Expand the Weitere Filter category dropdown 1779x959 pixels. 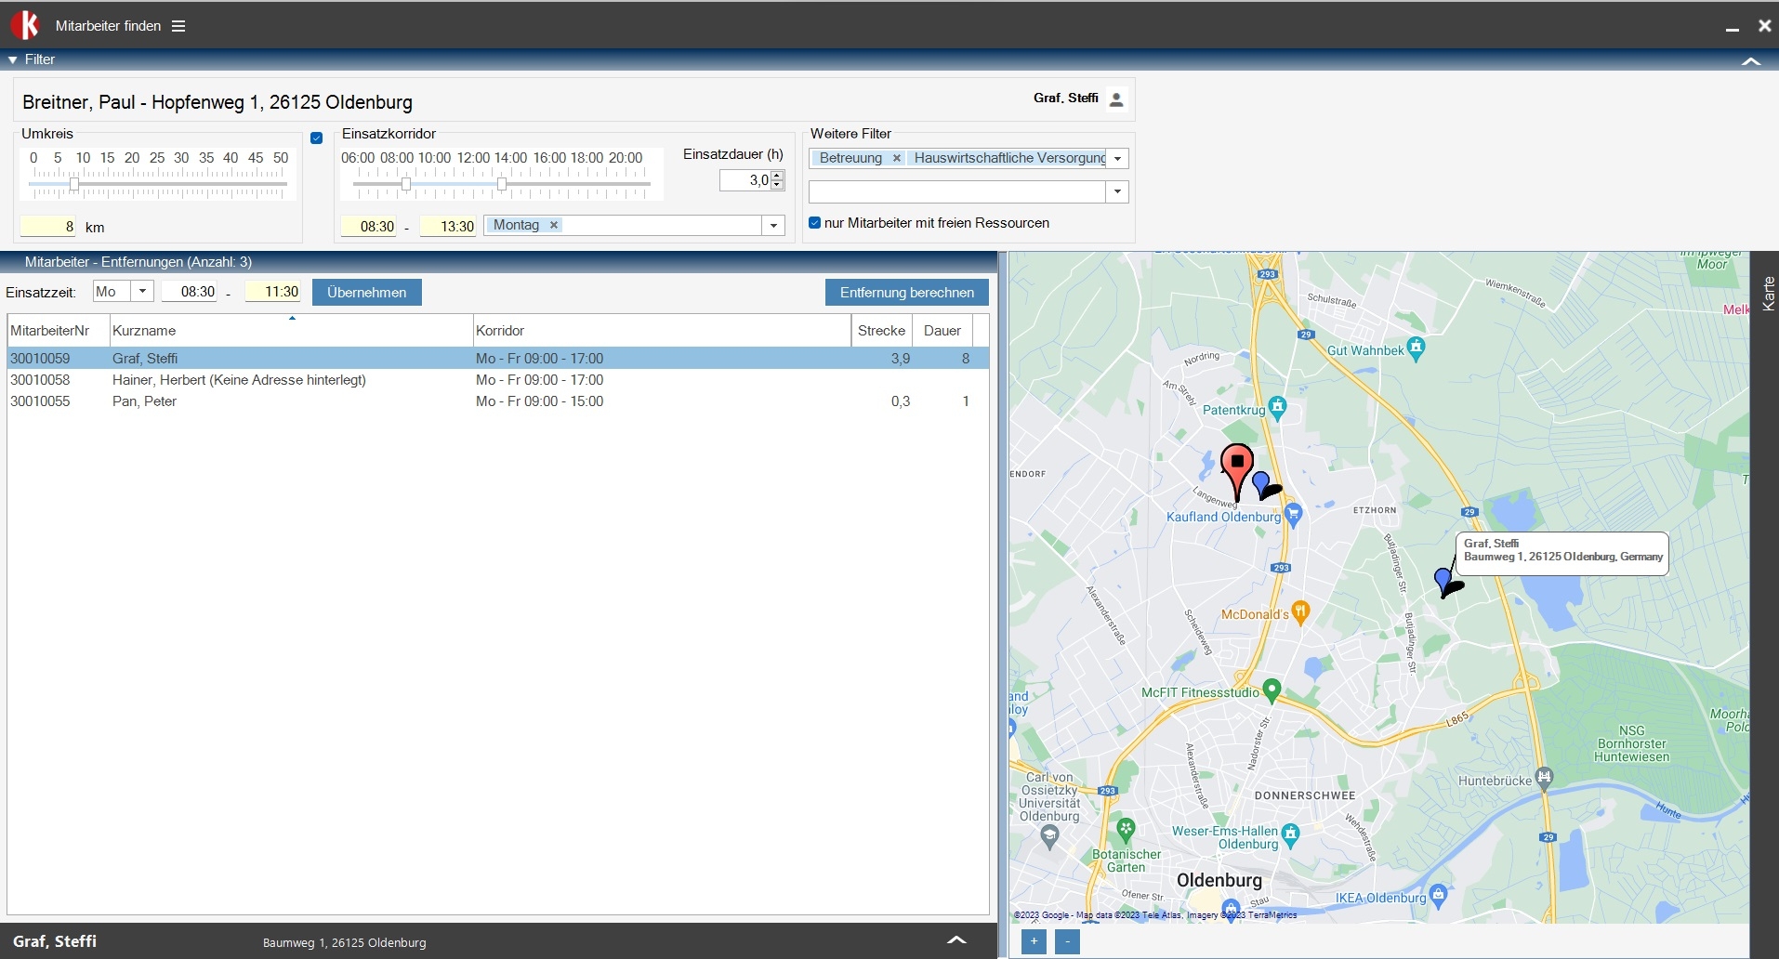point(1117,159)
